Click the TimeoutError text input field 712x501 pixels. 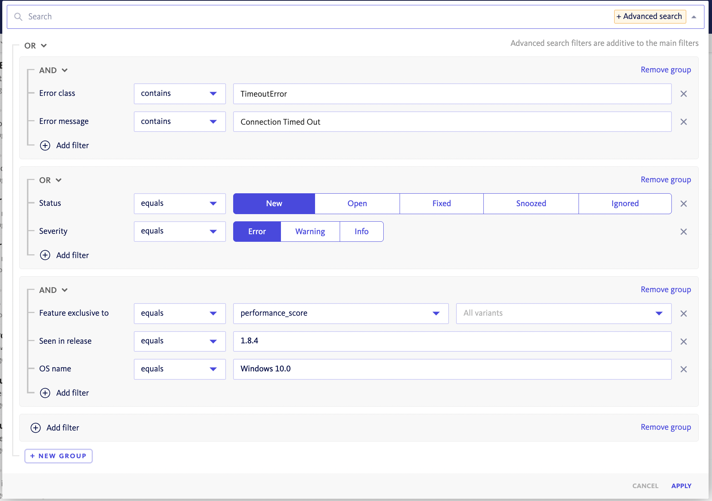(x=452, y=94)
